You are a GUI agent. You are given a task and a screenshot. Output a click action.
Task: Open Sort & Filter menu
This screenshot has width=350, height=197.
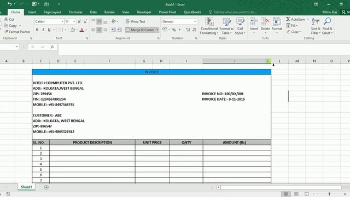[x=316, y=26]
